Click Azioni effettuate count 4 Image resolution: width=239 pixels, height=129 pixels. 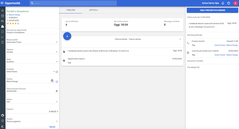(x=66, y=25)
